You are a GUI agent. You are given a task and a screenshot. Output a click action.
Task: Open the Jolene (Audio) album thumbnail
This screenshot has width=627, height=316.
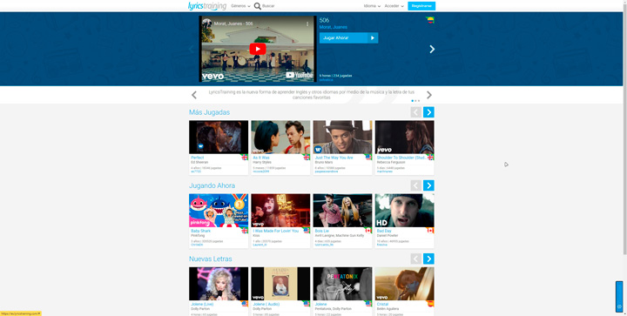pyautogui.click(x=280, y=284)
